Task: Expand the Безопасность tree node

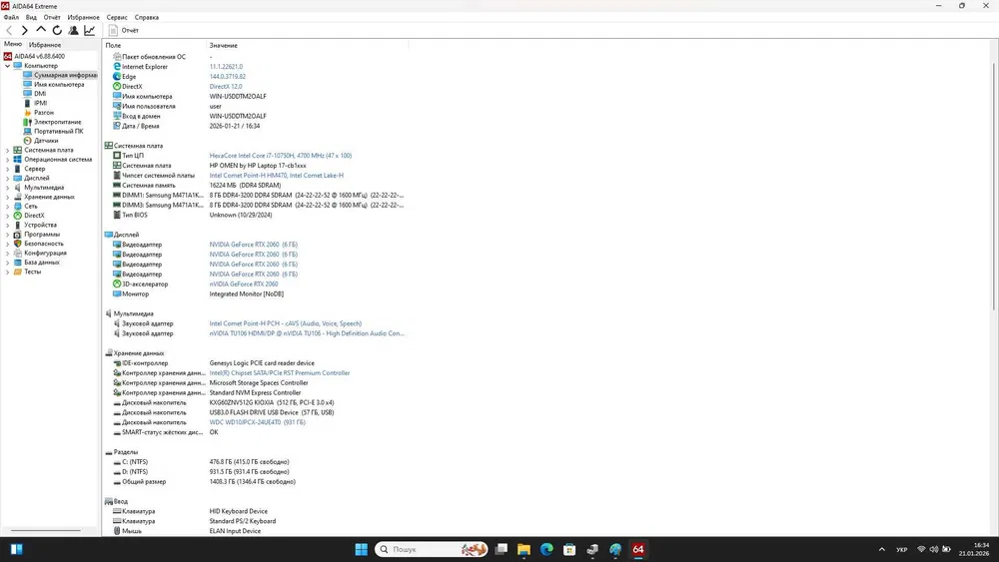Action: (8, 244)
